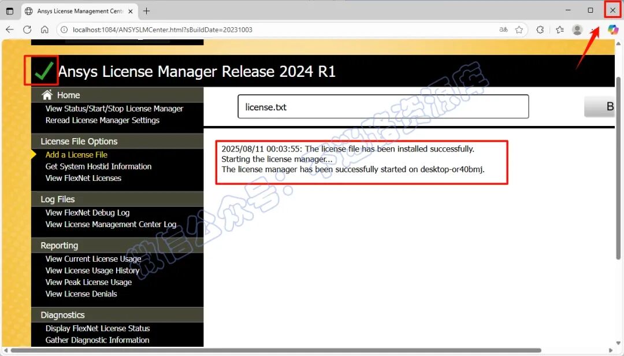Click the Home house icon
Screen dimensions: 624x356
(x=47, y=95)
